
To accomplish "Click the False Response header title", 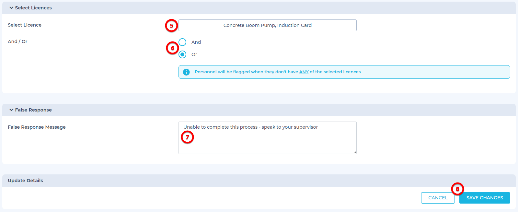I will (33, 110).
